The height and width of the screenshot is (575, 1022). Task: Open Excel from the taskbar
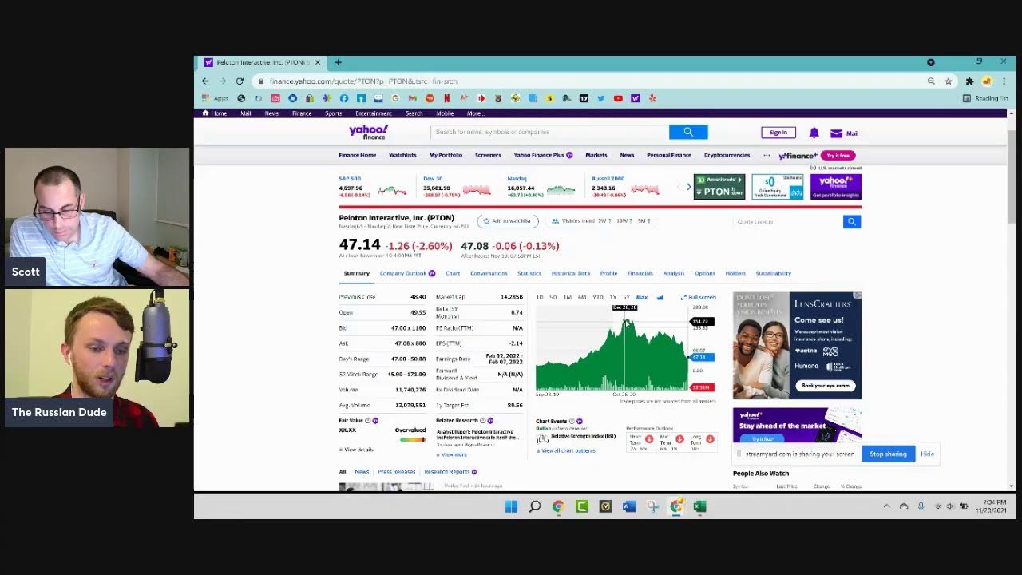tap(699, 506)
